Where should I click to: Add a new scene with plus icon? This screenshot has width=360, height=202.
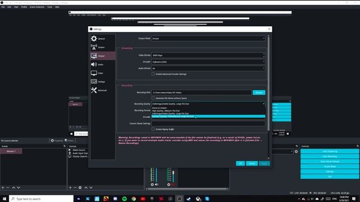click(x=3, y=187)
